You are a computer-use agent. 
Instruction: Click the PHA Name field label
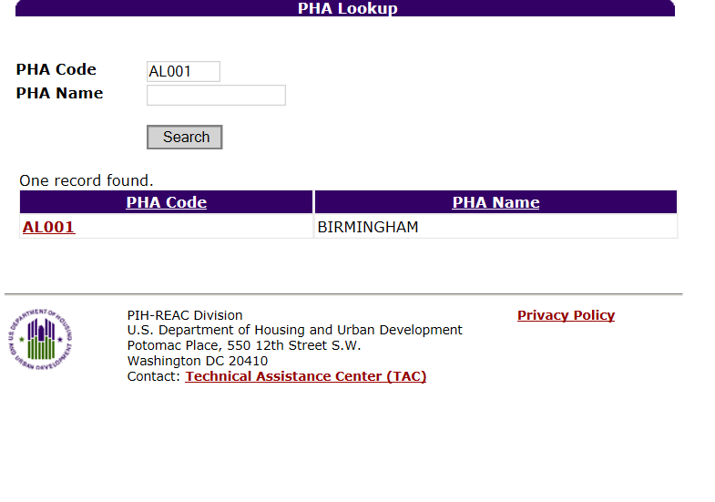60,93
